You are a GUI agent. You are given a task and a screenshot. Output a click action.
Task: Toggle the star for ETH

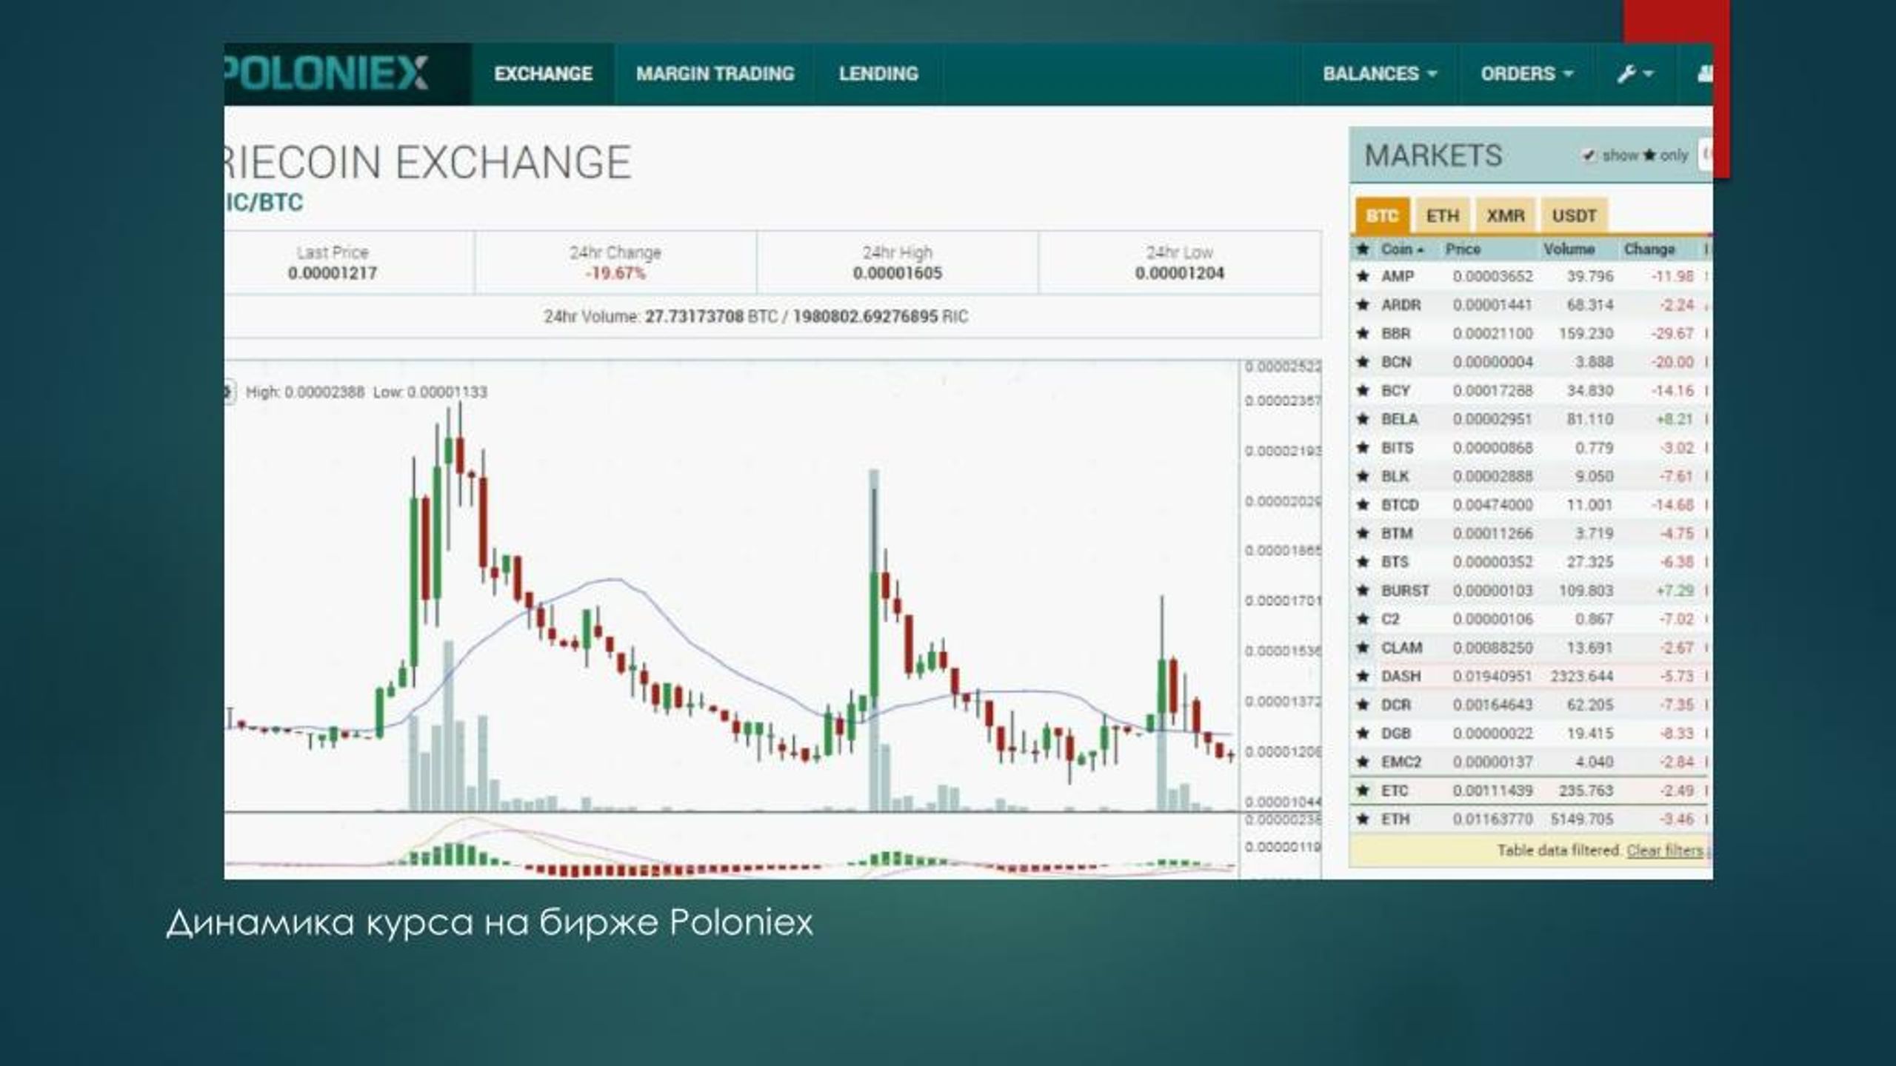click(1363, 819)
